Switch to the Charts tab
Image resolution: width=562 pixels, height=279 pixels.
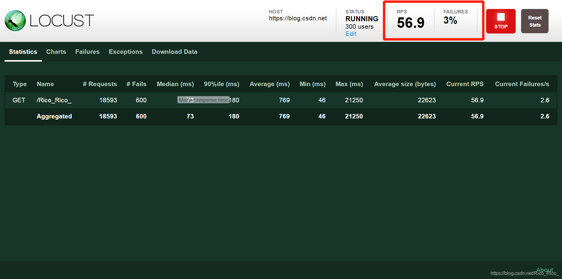click(x=56, y=52)
